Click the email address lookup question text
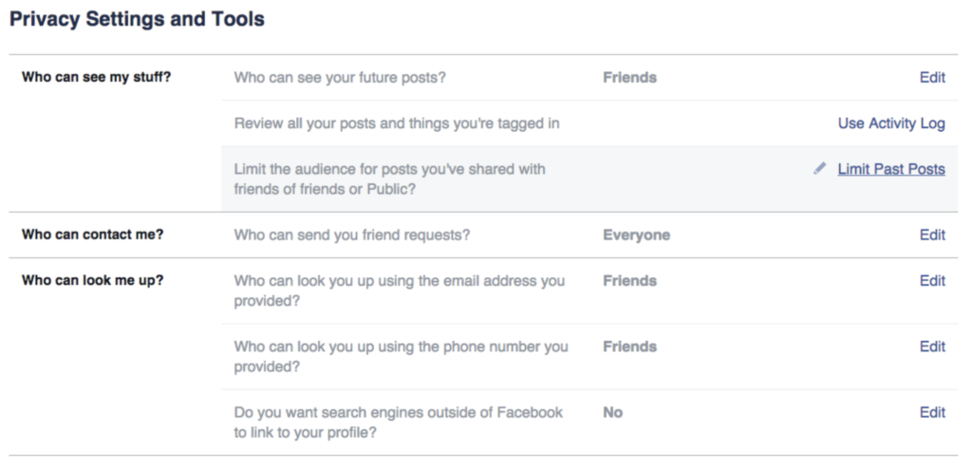Image resolution: width=972 pixels, height=470 pixels. pyautogui.click(x=400, y=291)
